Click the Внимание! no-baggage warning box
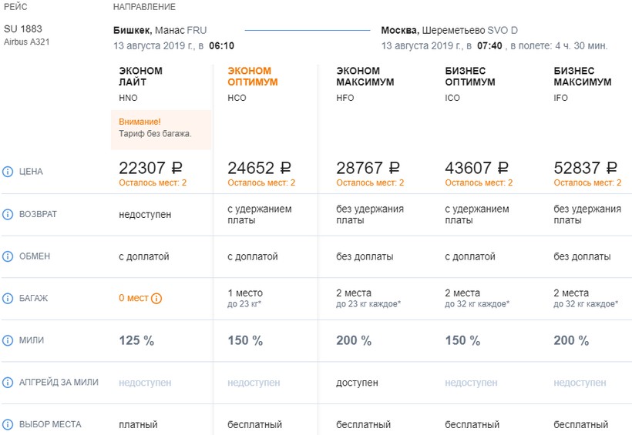The image size is (632, 435). pos(161,129)
